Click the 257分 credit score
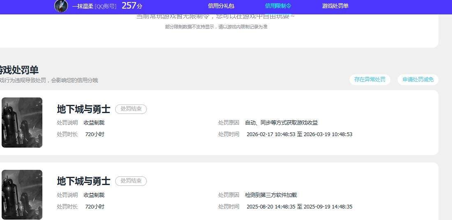 [x=132, y=5]
